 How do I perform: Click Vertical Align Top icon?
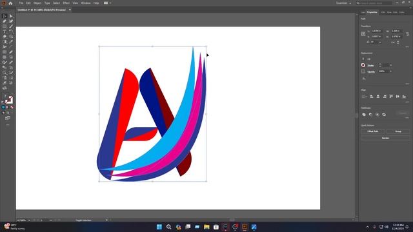click(x=391, y=97)
